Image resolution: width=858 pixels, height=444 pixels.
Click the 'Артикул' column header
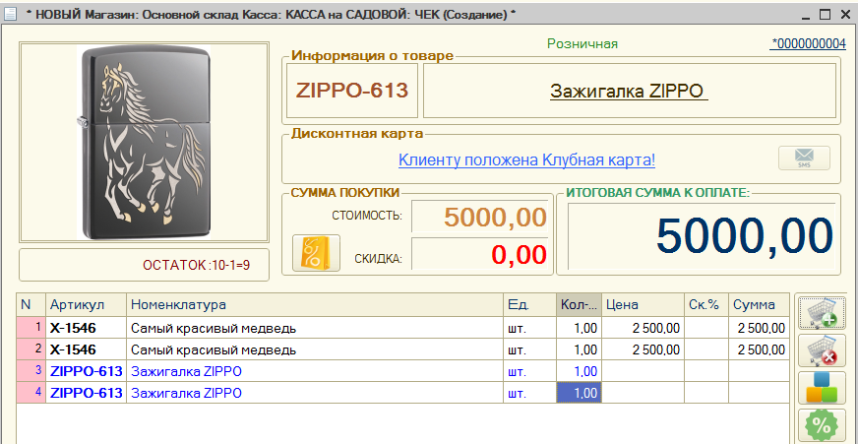[x=86, y=305]
